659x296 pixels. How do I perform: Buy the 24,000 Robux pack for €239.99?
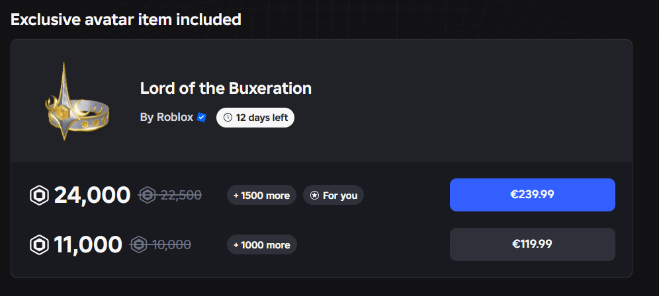click(532, 195)
